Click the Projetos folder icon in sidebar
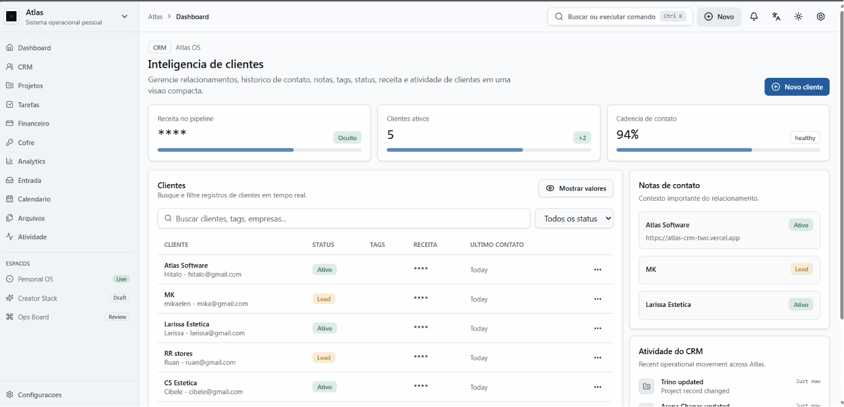844x407 pixels. pos(9,86)
